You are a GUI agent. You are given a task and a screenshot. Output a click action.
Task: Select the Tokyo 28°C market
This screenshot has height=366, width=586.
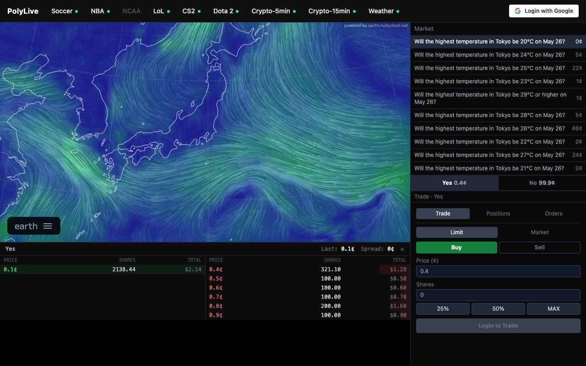(x=498, y=115)
